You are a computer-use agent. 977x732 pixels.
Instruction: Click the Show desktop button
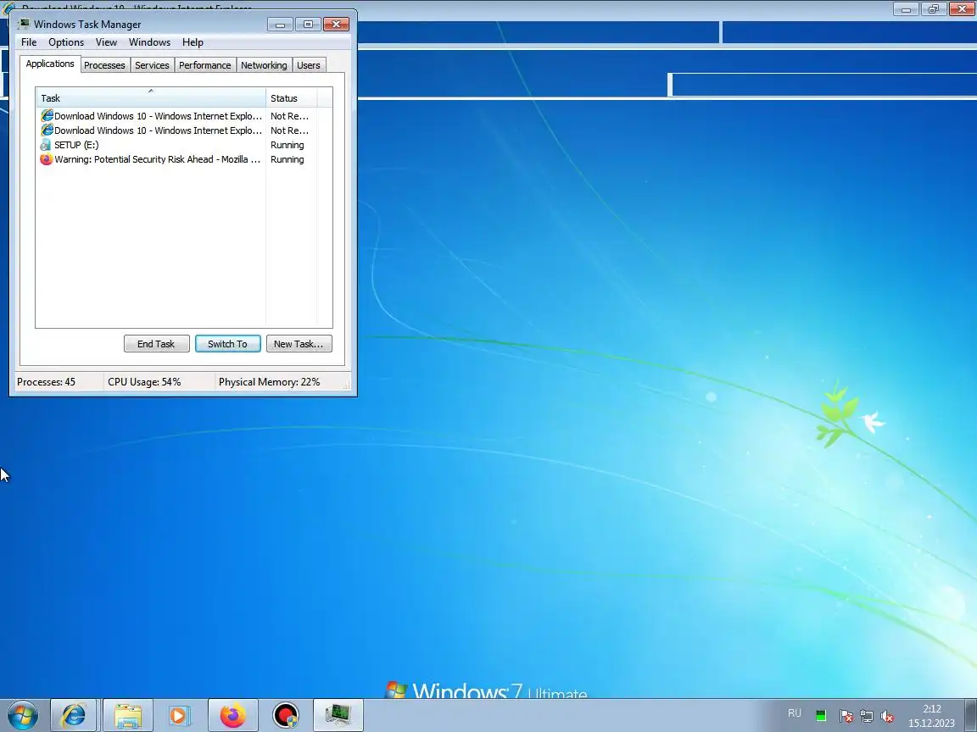[971, 715]
